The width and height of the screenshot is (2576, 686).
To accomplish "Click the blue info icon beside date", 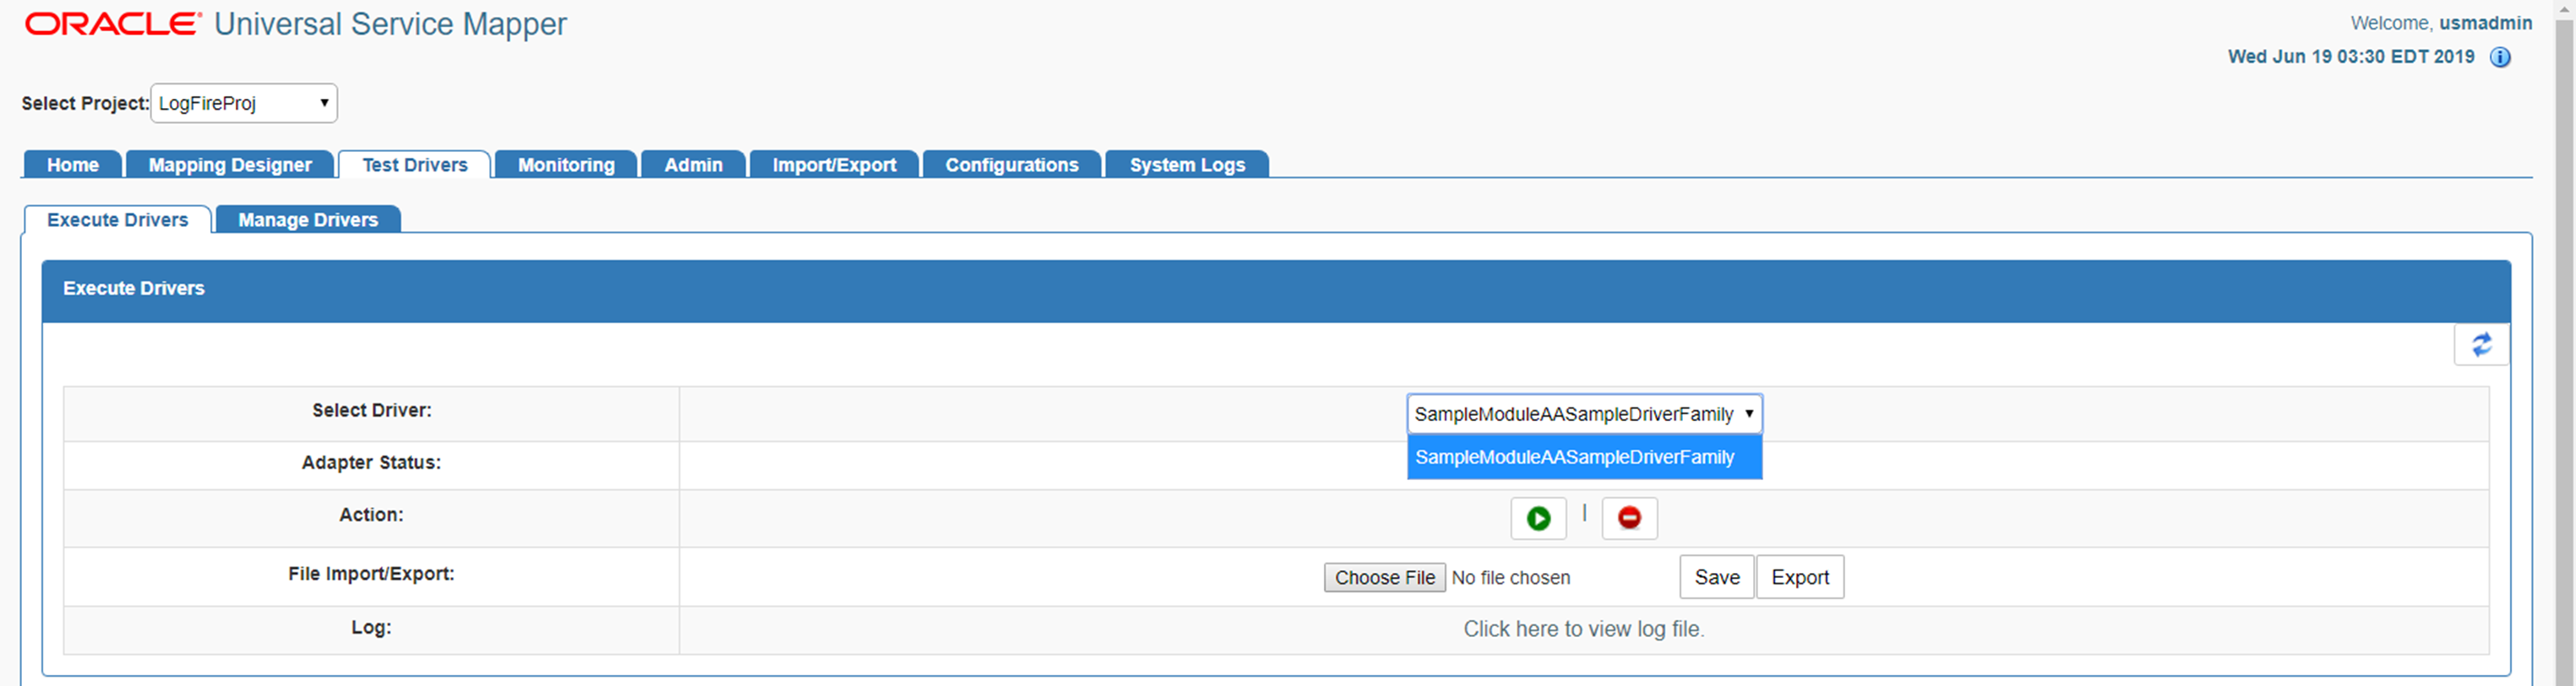I will click(2500, 57).
